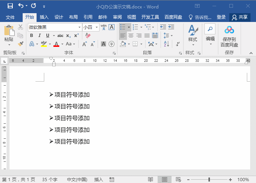Apply the character border icon
256x183 pixels.
112,27
